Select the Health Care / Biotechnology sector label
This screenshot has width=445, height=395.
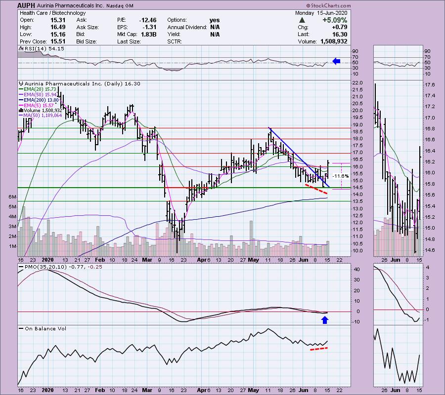(52, 13)
